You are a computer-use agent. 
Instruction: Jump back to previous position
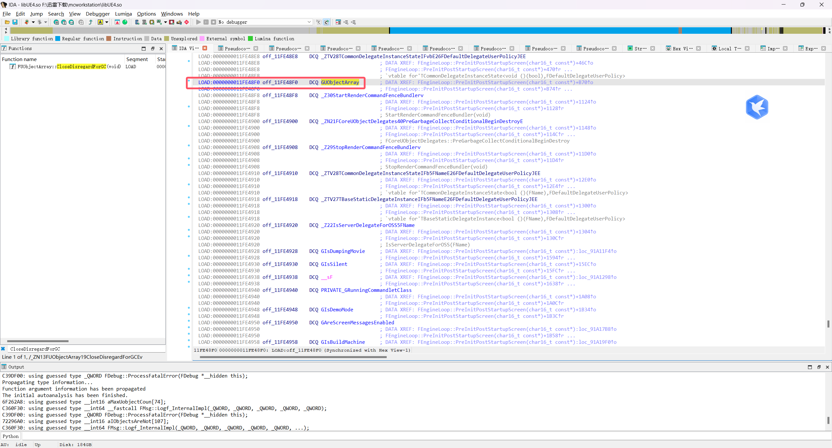(27, 22)
